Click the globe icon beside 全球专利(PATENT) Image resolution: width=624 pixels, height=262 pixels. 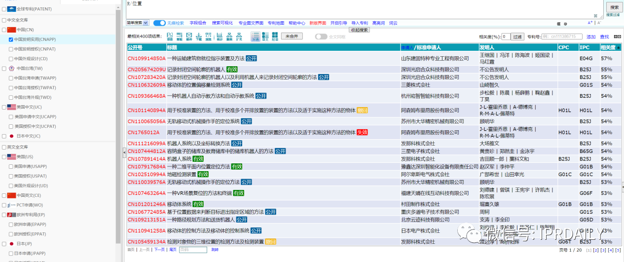(11, 9)
